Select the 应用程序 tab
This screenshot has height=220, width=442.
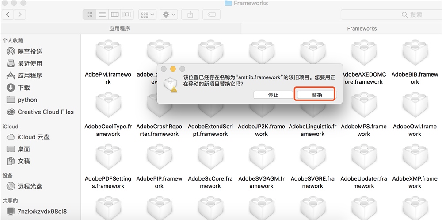[119, 28]
